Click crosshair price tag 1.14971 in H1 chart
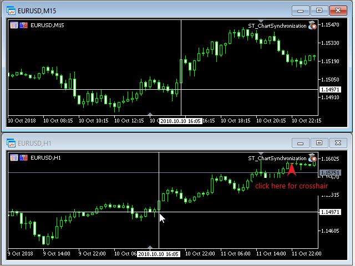Image resolution: width=355 pixels, height=266 pixels. (330, 212)
